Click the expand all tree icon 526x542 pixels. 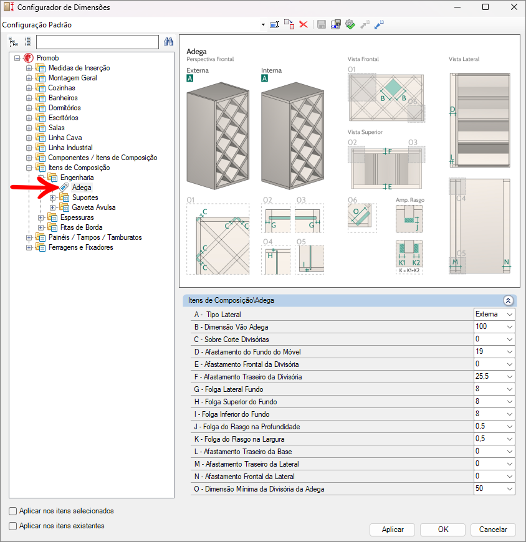pyautogui.click(x=14, y=42)
